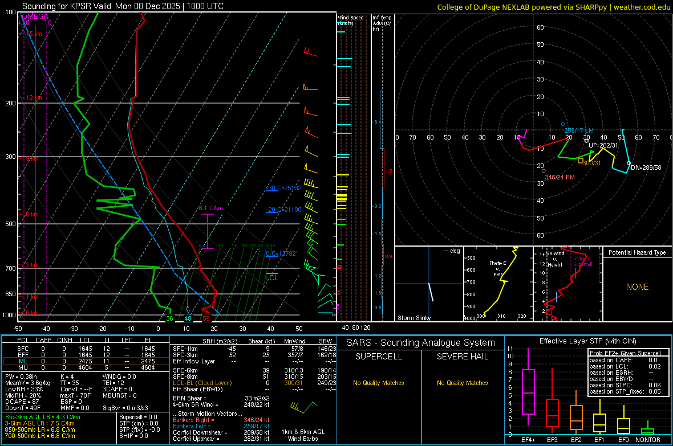Click the '346/24 RM' hodograph label
673x446 pixels.
[560, 177]
